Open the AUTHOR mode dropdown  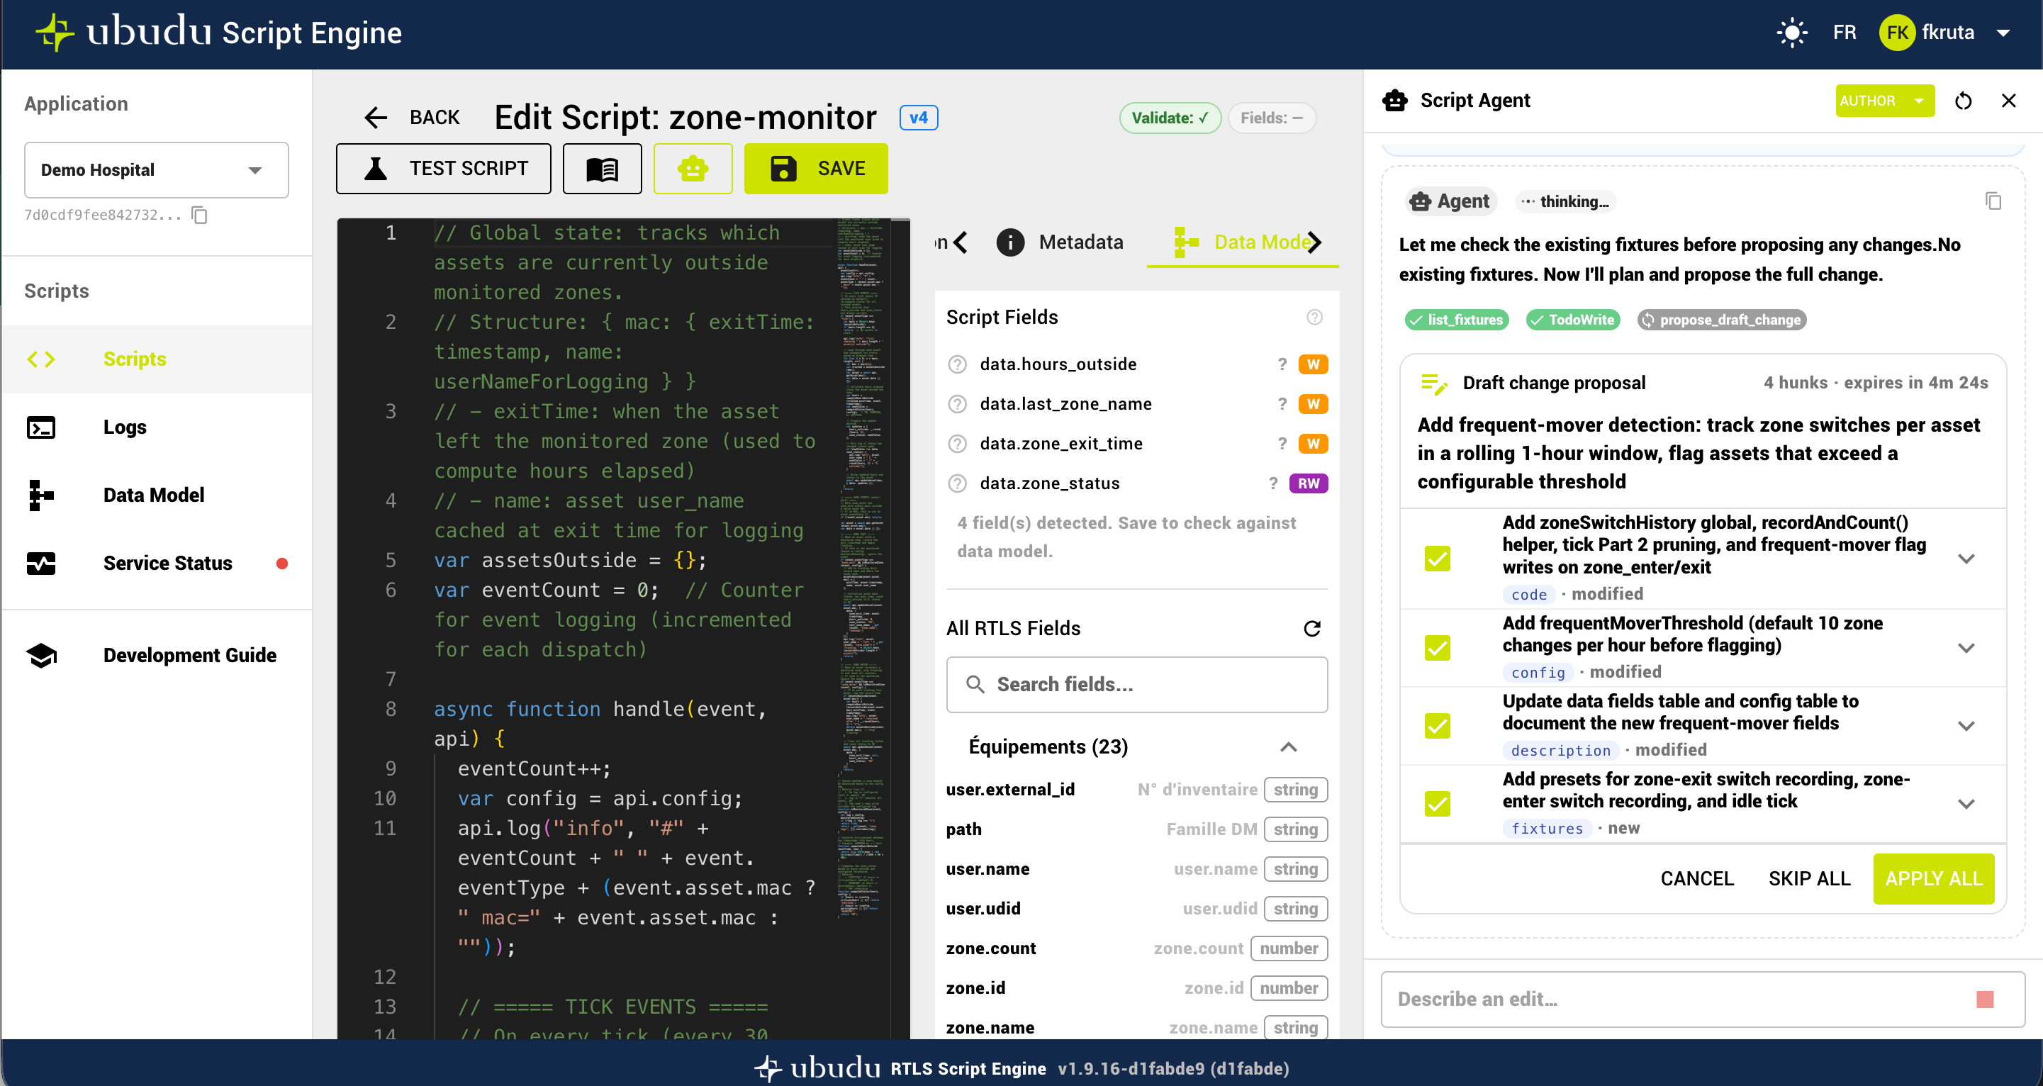[1884, 101]
